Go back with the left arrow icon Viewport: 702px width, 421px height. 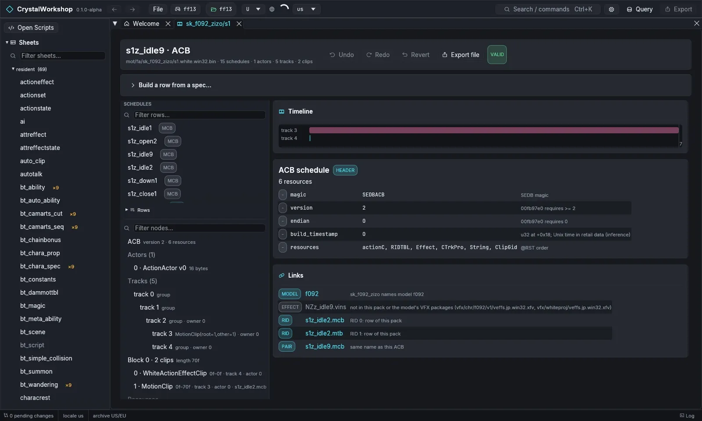(115, 9)
